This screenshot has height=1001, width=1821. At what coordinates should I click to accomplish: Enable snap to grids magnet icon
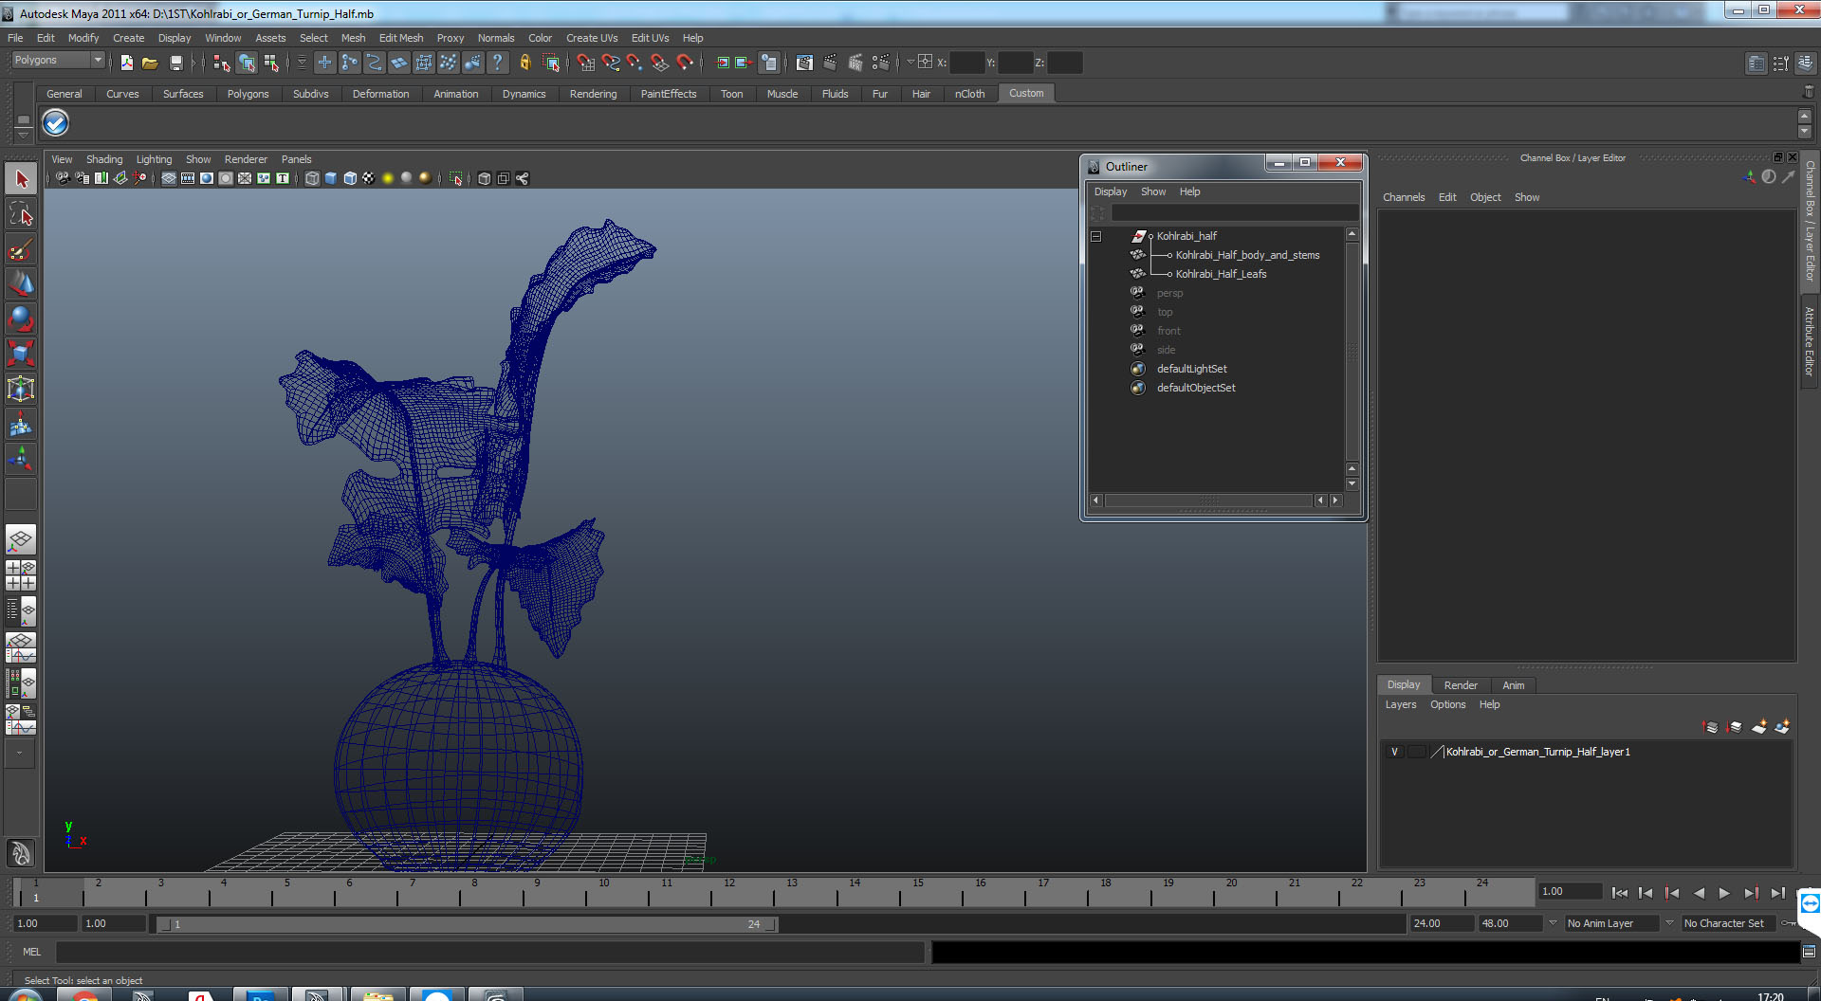586,63
